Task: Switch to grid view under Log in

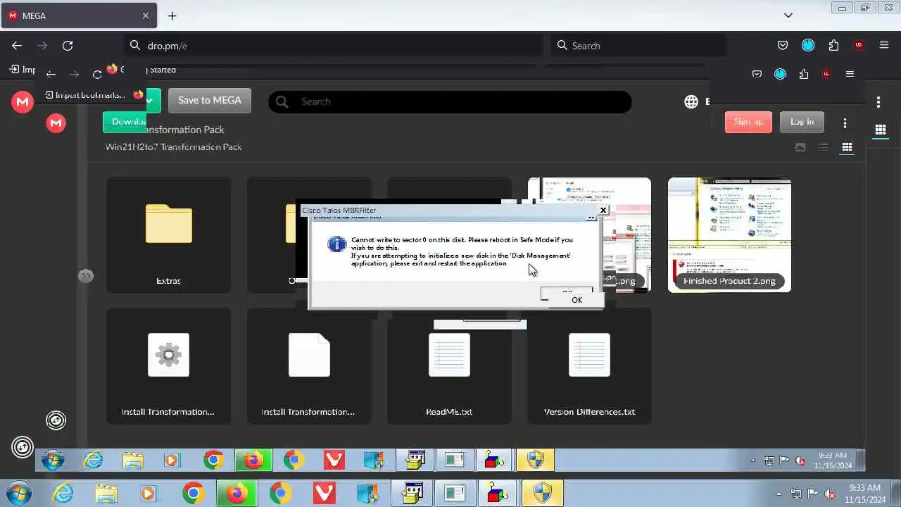Action: point(847,146)
